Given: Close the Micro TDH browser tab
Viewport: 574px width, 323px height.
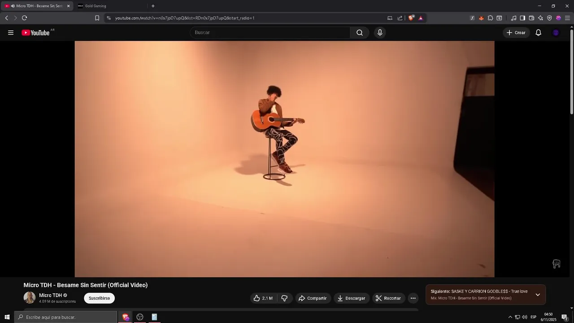Looking at the screenshot, I should pyautogui.click(x=68, y=6).
